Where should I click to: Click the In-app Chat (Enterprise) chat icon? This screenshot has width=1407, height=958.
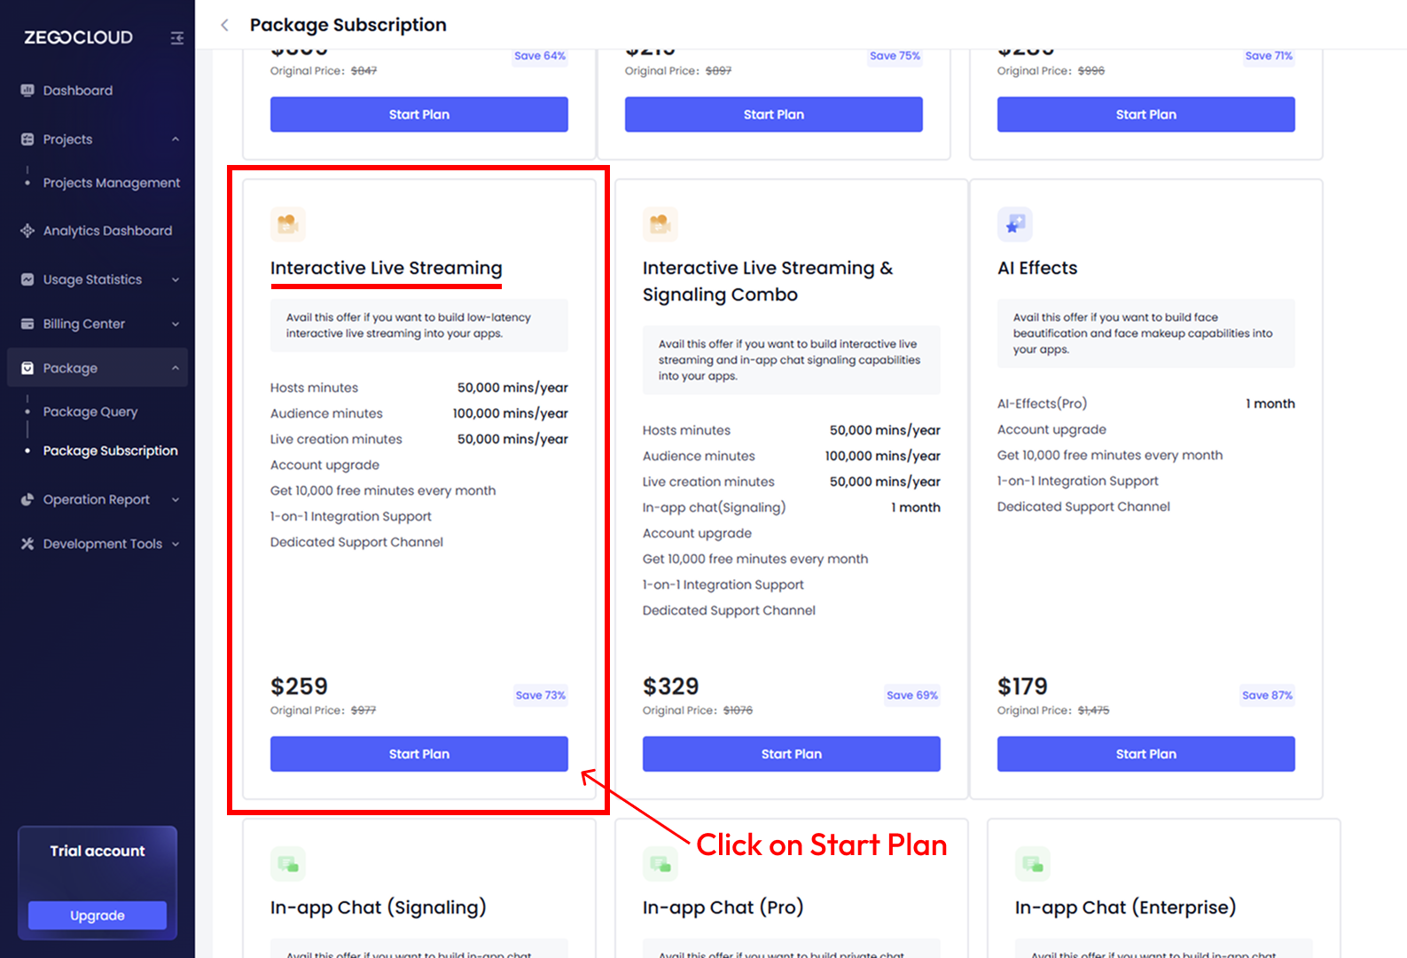[1032, 863]
